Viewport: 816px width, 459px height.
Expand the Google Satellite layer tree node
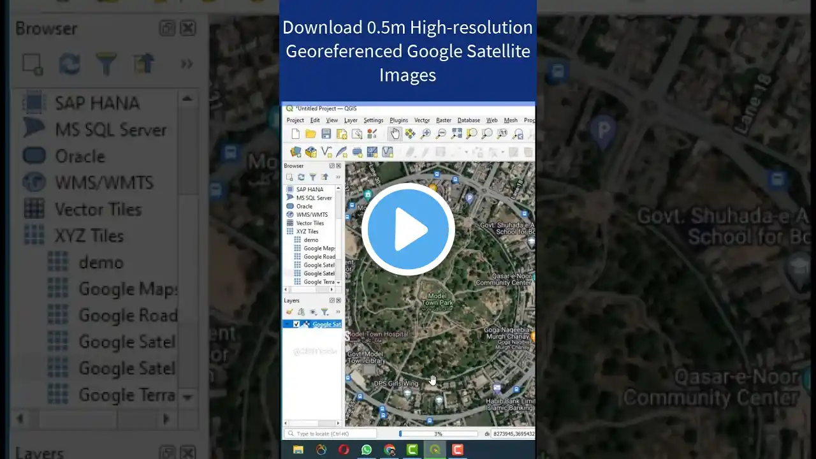(288, 324)
